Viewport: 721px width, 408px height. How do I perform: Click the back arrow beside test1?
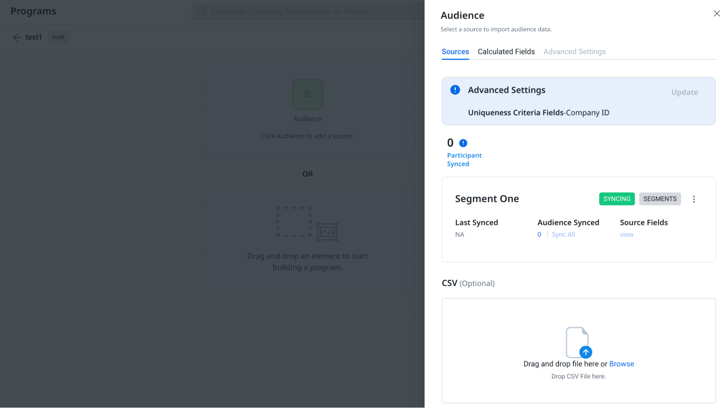pos(17,37)
